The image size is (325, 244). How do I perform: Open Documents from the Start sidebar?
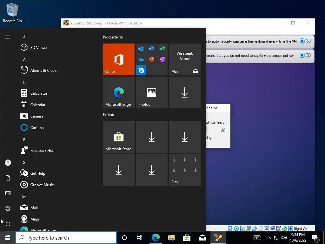8,178
